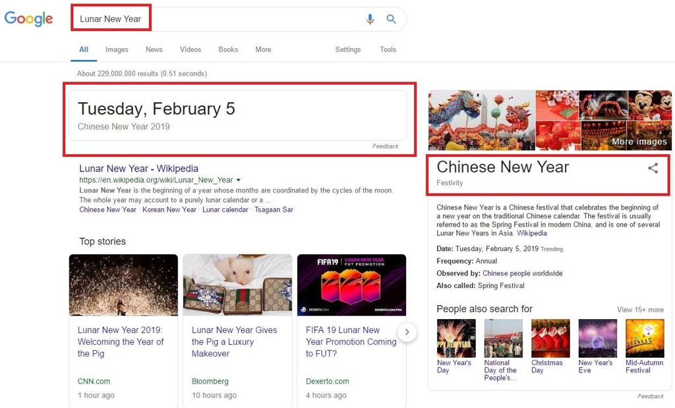Image resolution: width=675 pixels, height=408 pixels.
Task: Click the next arrow in Top stories
Action: [407, 332]
